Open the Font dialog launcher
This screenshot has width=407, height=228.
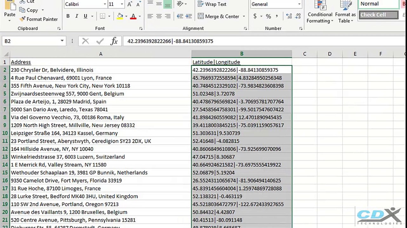pos(141,28)
